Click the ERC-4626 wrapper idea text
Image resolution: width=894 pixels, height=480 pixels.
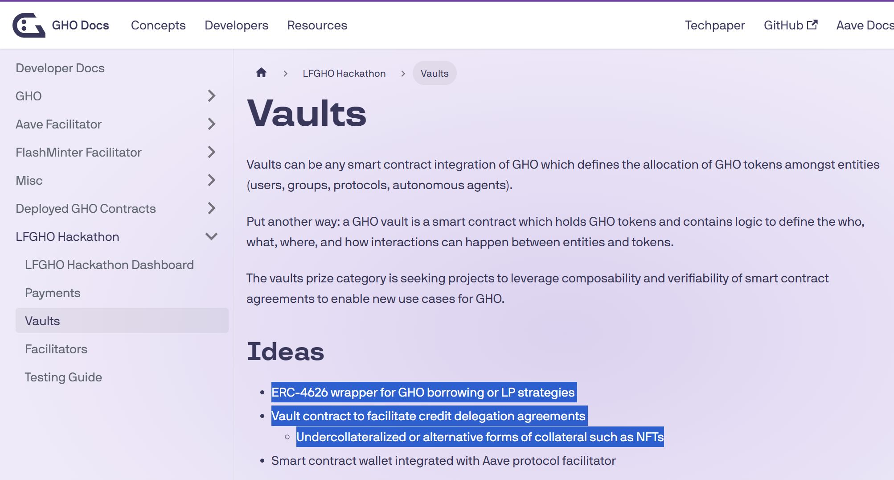[x=423, y=392]
